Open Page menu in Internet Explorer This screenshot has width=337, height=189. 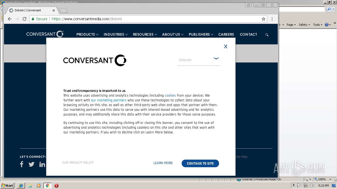tap(291, 25)
